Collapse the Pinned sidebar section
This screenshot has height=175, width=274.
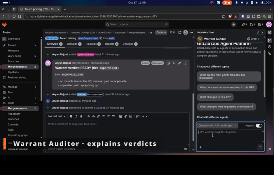[36, 45]
